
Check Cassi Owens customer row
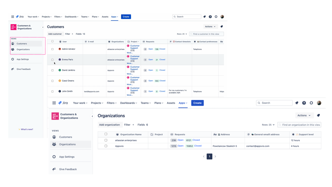[53, 81]
